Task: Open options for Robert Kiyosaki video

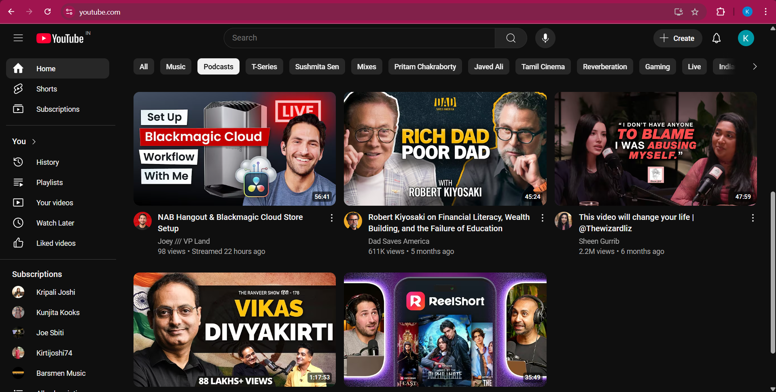Action: pos(543,218)
